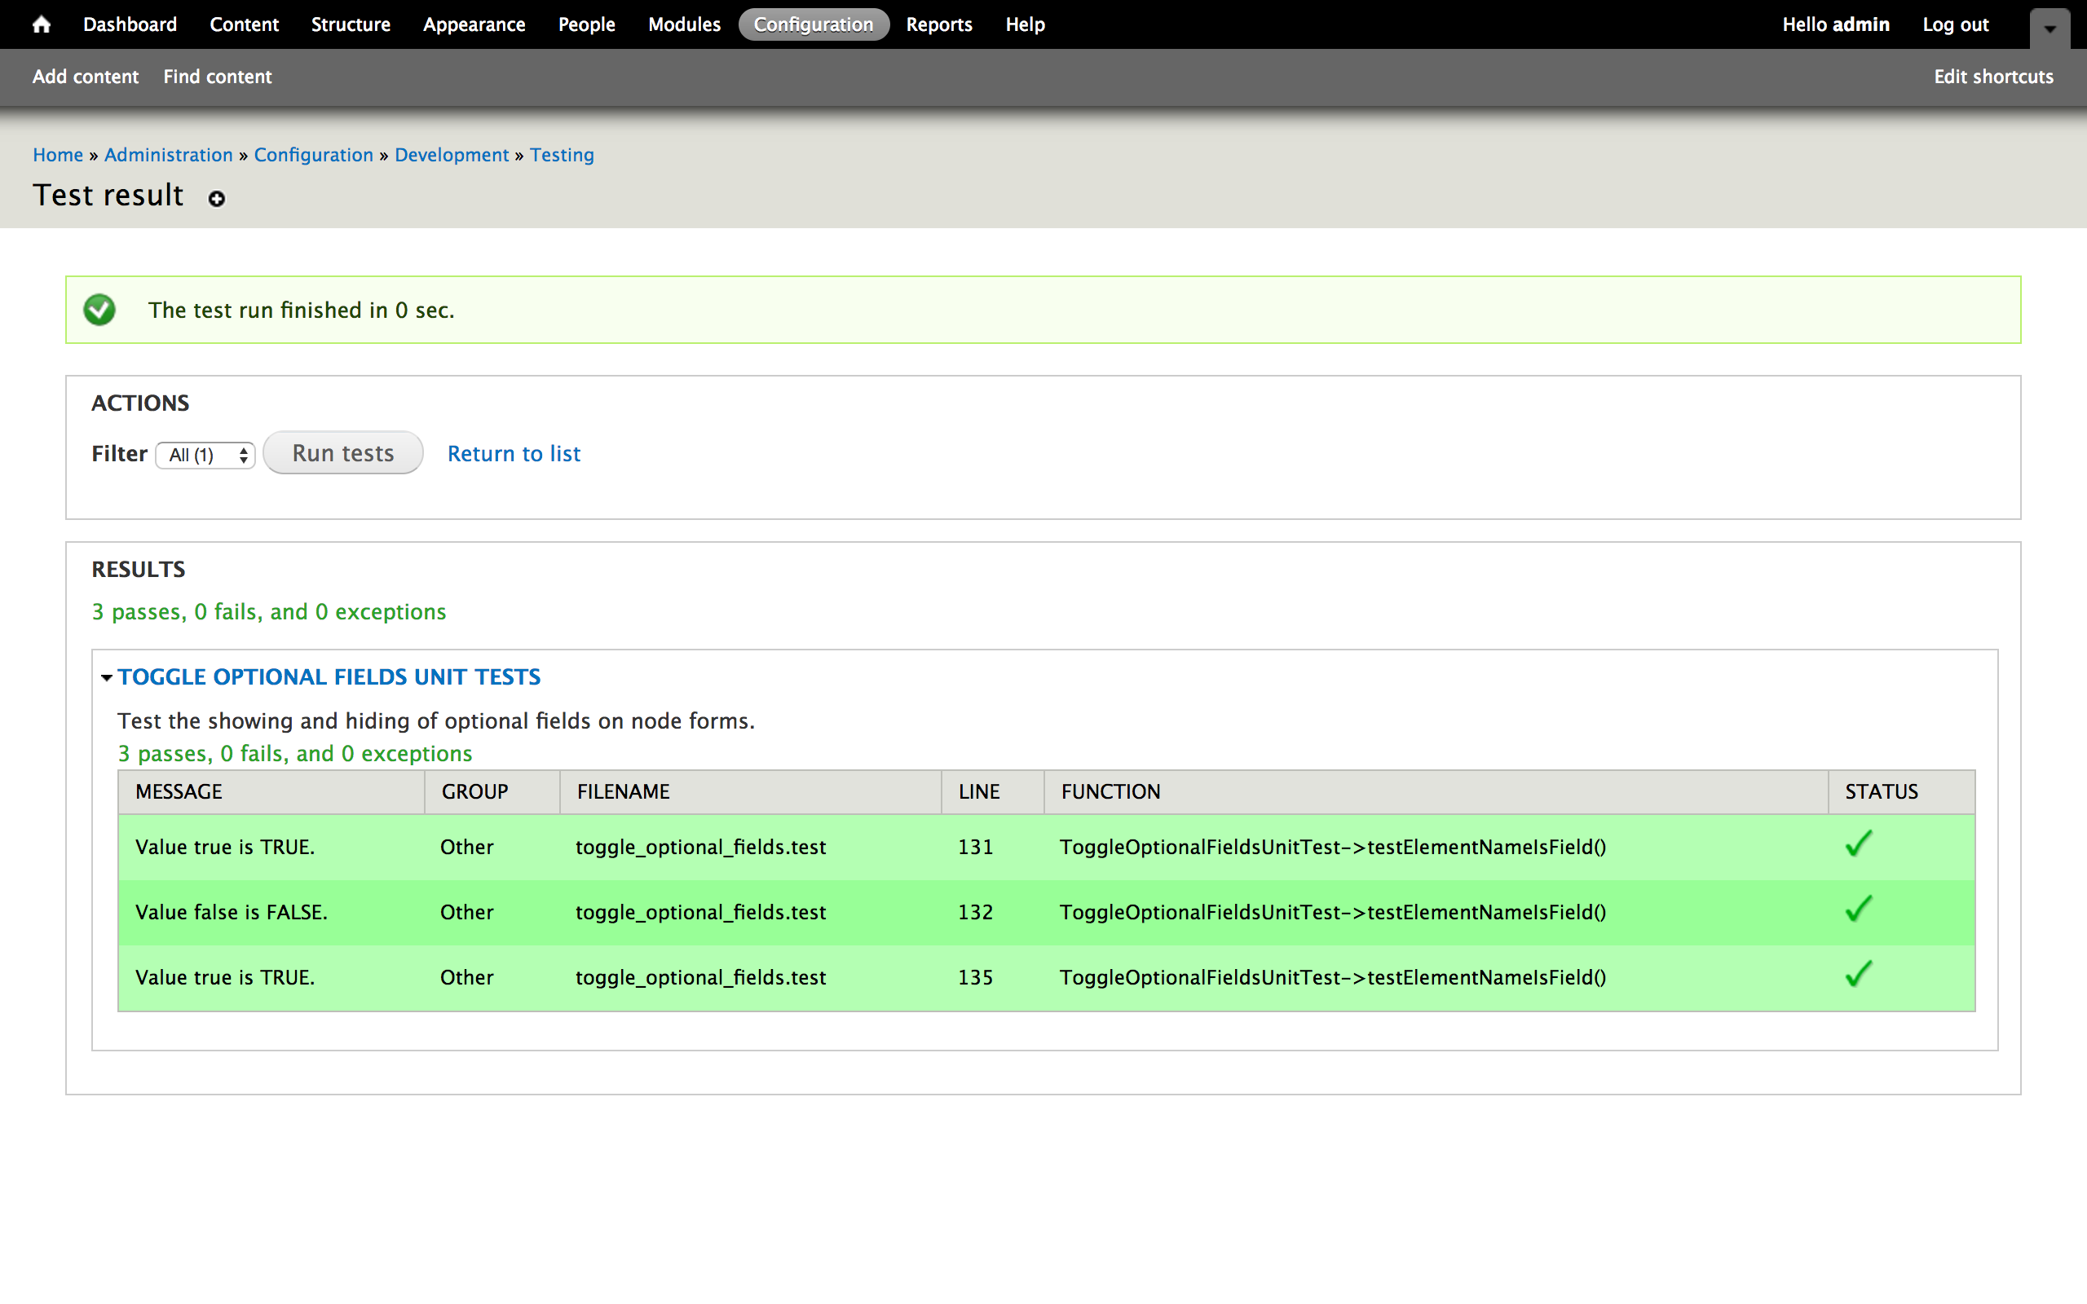Click the Function column header
Image resolution: width=2087 pixels, height=1304 pixels.
coord(1110,791)
